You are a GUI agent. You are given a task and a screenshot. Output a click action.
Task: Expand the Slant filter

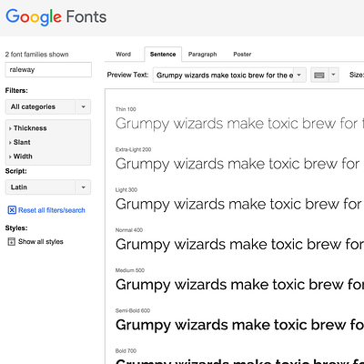pyautogui.click(x=20, y=142)
